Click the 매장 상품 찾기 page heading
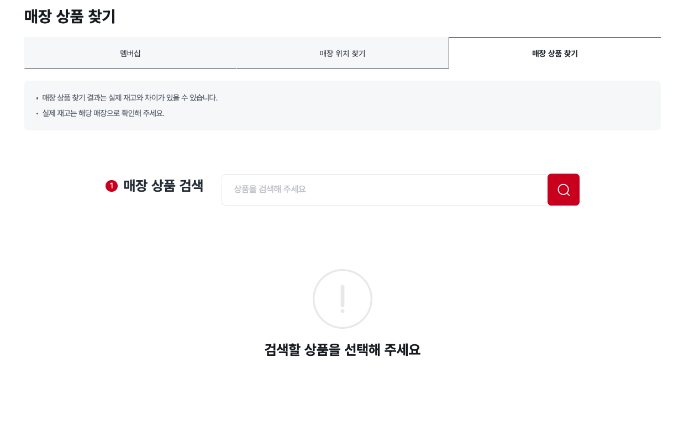 click(70, 17)
